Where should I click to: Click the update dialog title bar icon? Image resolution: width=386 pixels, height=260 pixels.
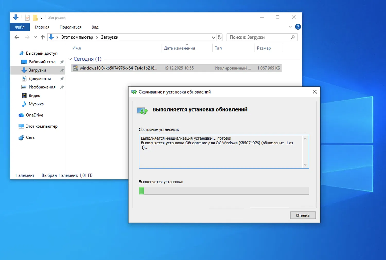[x=134, y=92]
